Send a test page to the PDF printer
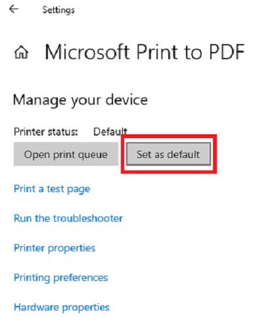 tap(52, 189)
